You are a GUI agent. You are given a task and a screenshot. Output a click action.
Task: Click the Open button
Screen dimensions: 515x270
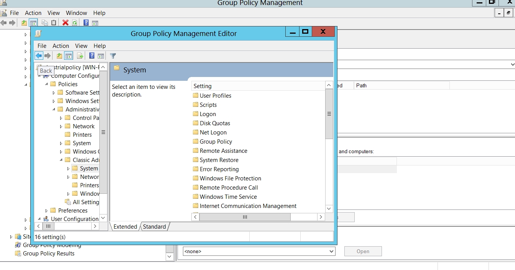pos(363,252)
